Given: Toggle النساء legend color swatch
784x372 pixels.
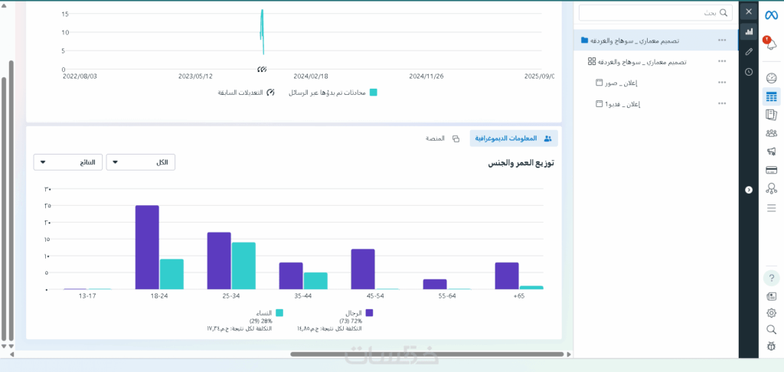Looking at the screenshot, I should (x=279, y=312).
